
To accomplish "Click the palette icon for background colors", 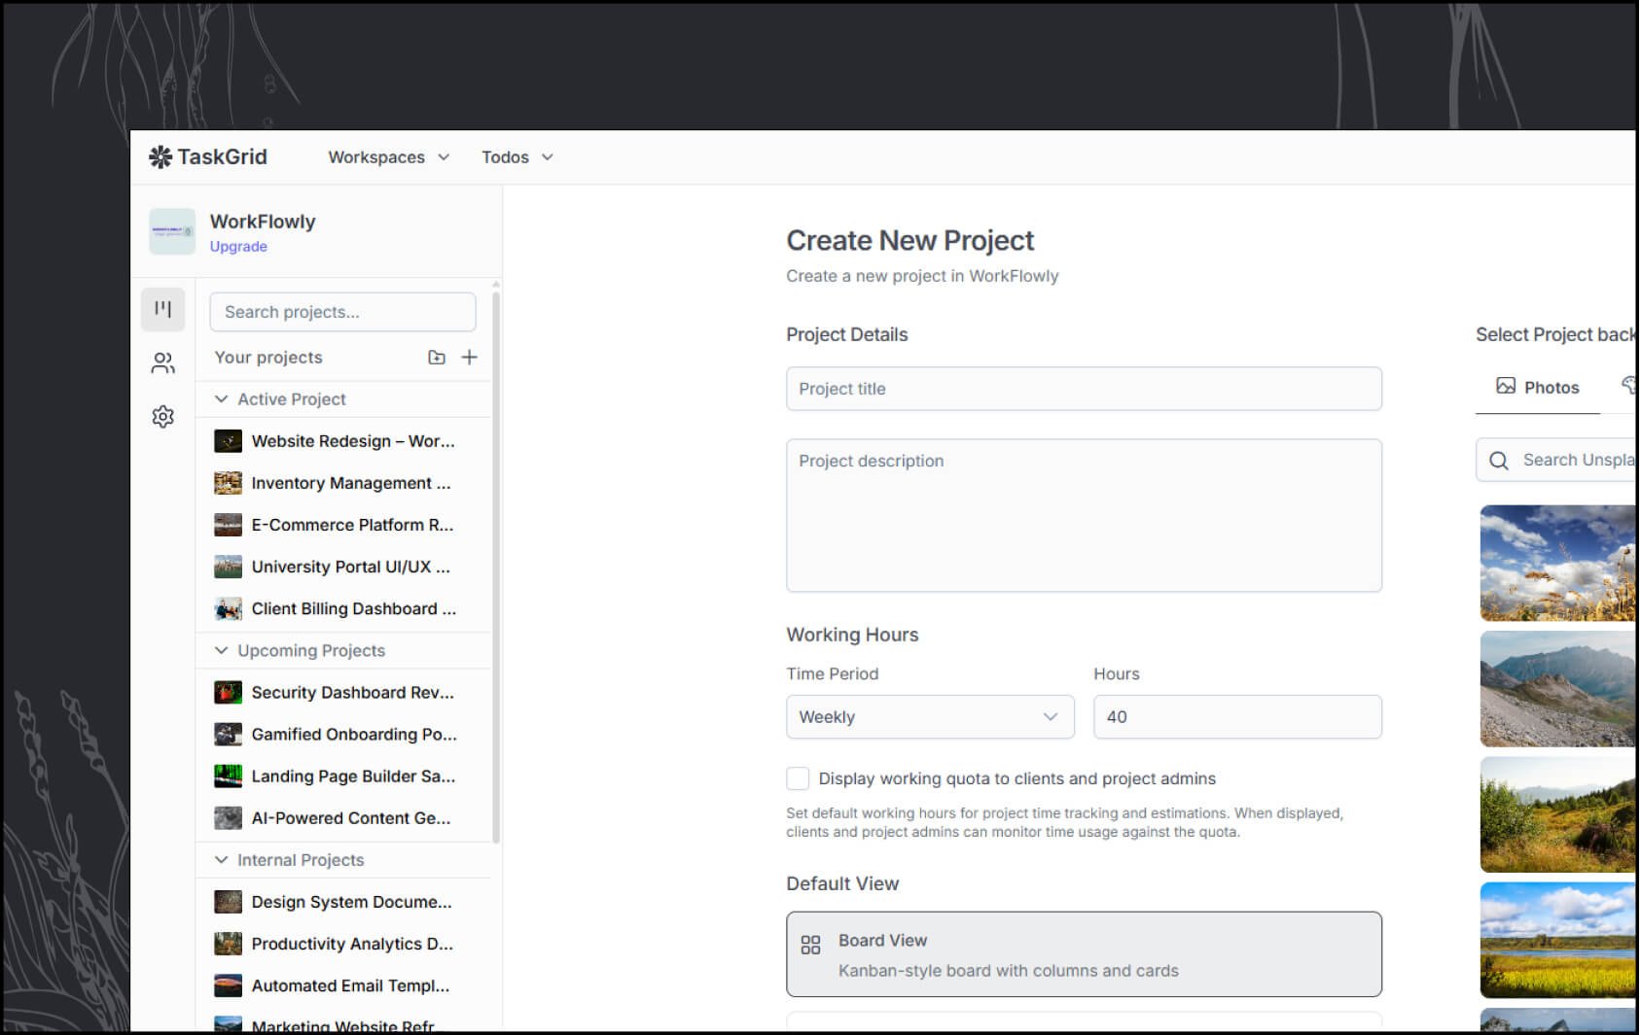I will click(x=1632, y=386).
